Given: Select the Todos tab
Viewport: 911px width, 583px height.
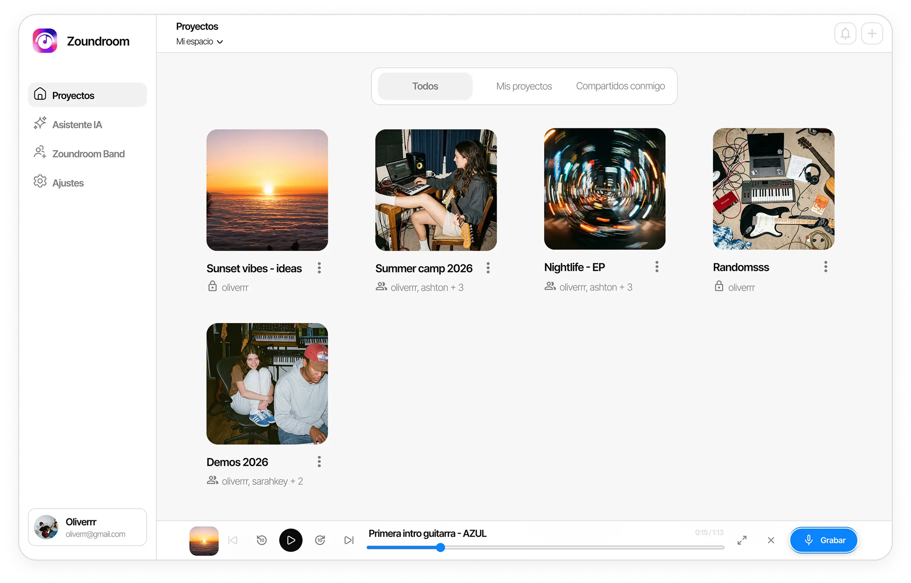Looking at the screenshot, I should click(425, 86).
